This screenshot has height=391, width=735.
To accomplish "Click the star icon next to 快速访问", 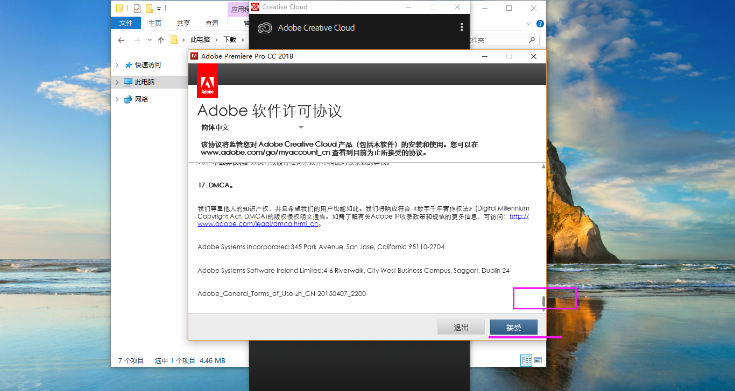I will tap(128, 65).
